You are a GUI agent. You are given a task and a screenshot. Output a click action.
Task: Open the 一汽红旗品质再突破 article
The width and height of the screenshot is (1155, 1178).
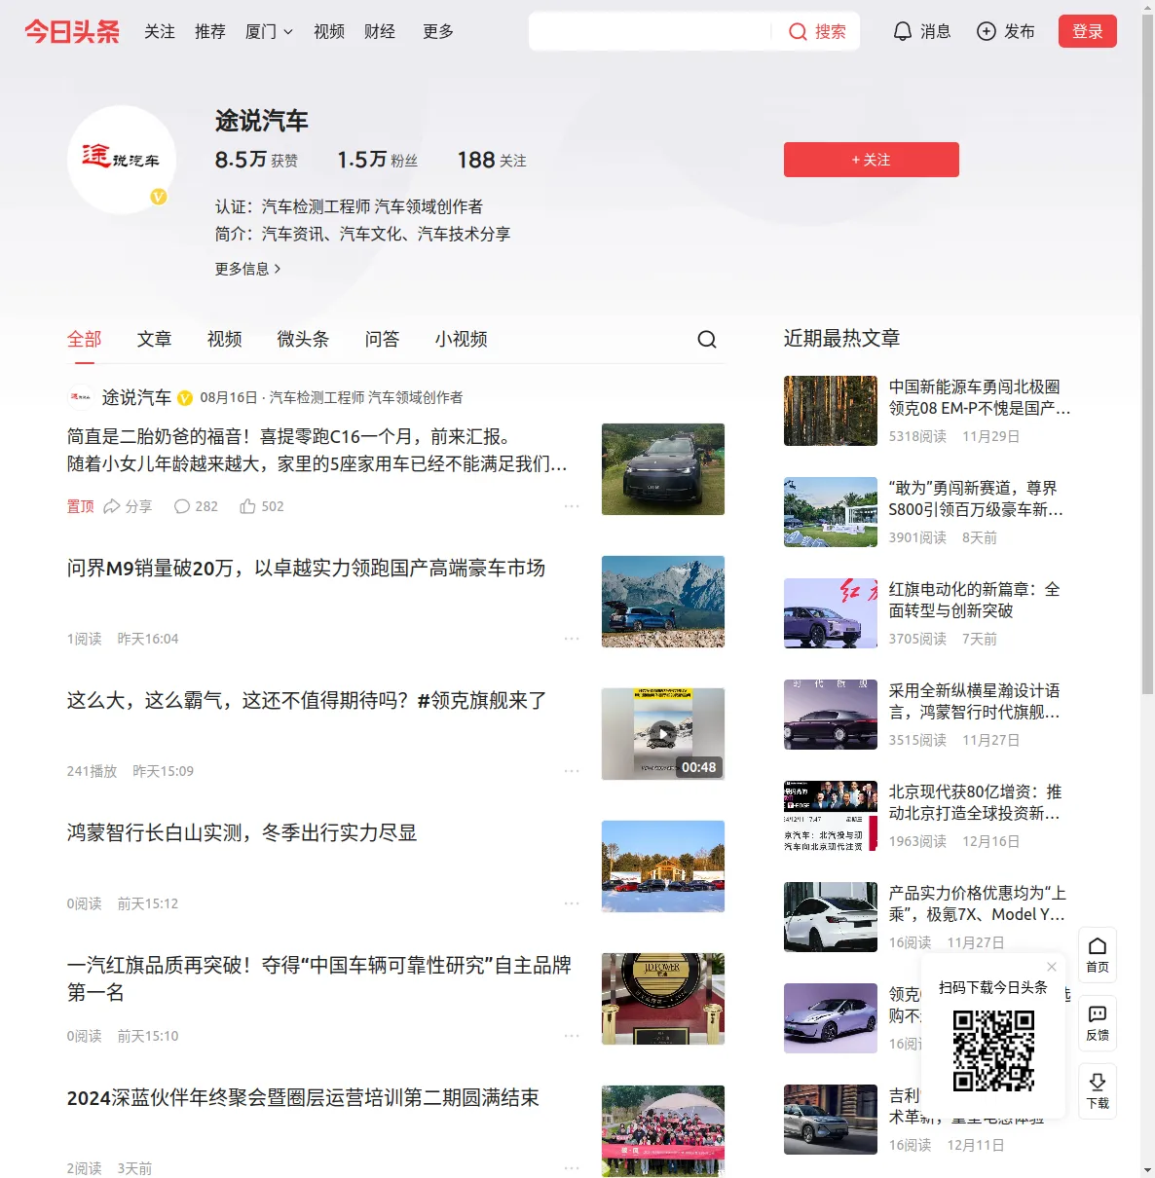(319, 978)
